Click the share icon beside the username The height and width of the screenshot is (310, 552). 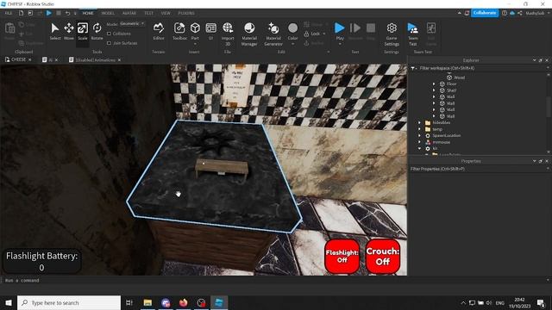pyautogui.click(x=519, y=13)
